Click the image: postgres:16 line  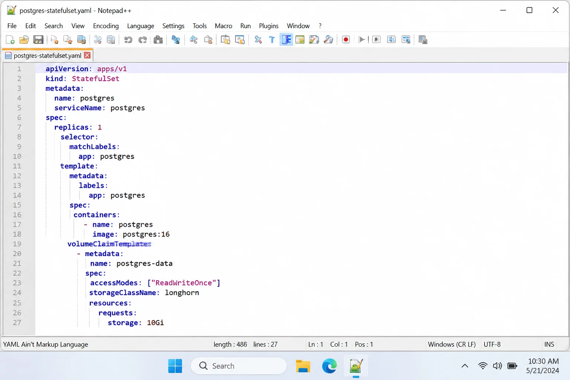click(131, 234)
